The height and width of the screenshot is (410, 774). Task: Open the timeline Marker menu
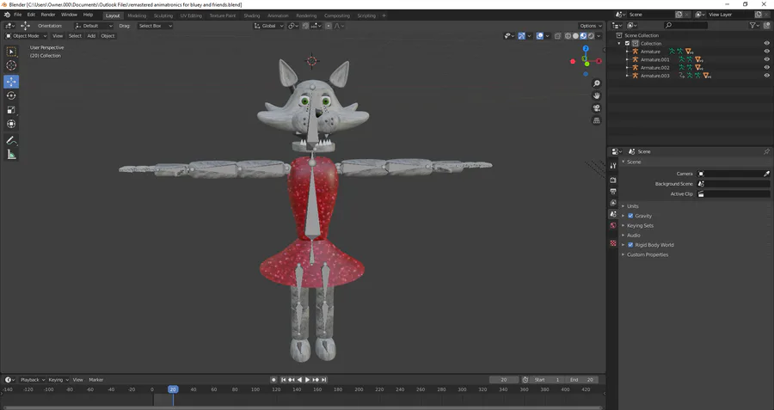pyautogui.click(x=96, y=379)
